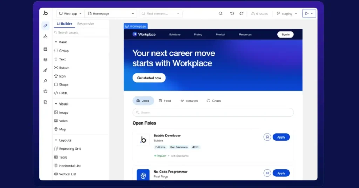Switch to the UI Builder tab
Viewport: 359px width, 188px height.
(65, 23)
